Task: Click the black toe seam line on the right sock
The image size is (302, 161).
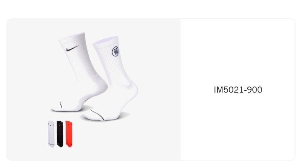Action: coord(97,115)
